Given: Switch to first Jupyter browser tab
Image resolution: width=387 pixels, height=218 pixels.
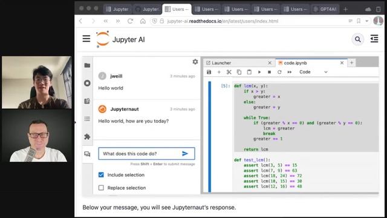Looking at the screenshot, I should tap(117, 10).
